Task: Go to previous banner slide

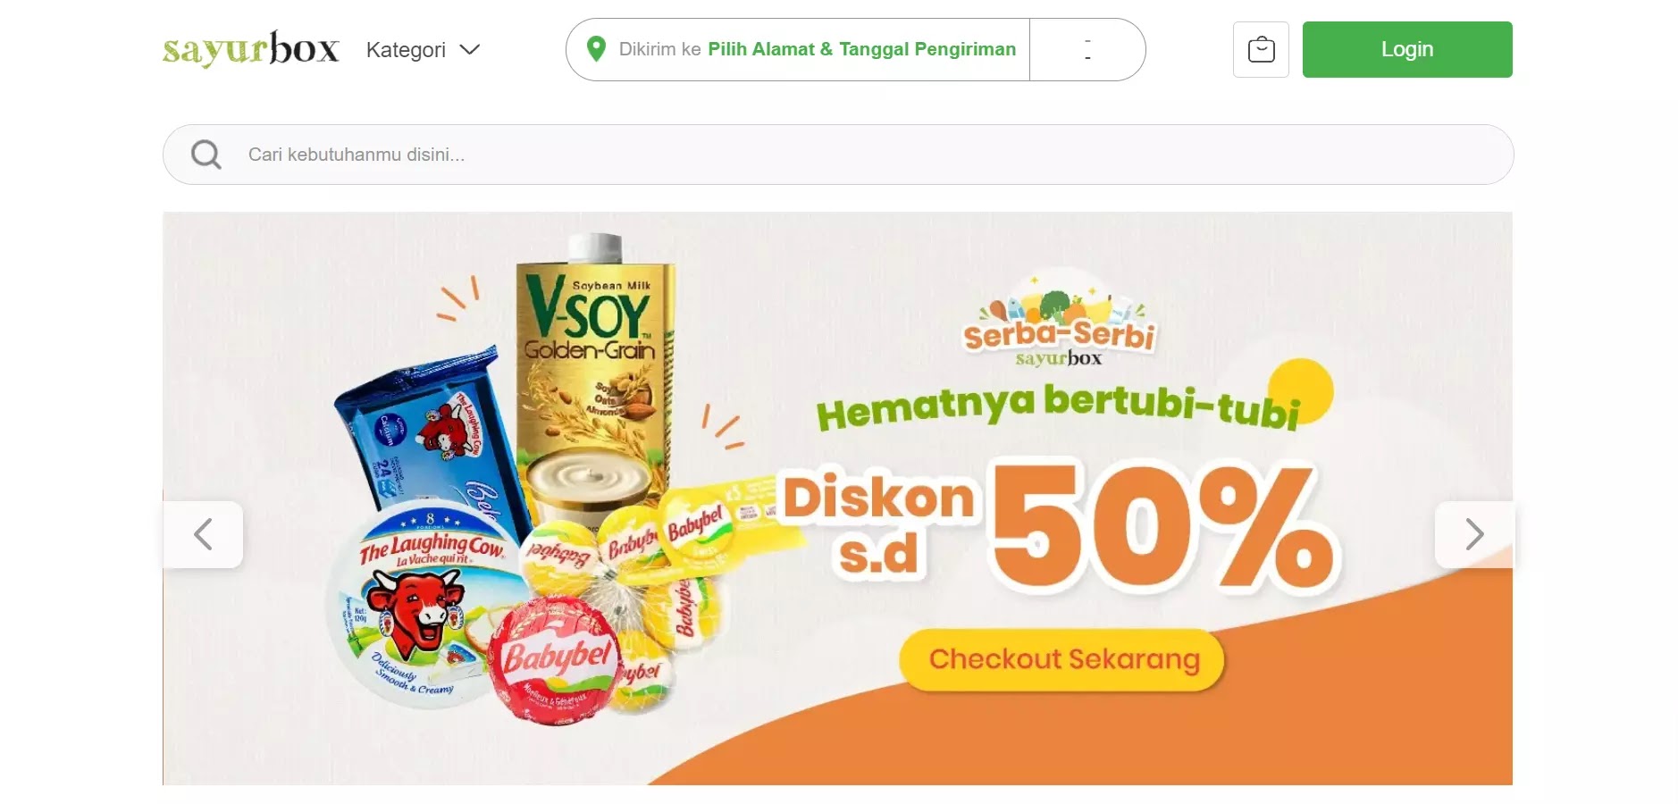Action: (x=203, y=534)
